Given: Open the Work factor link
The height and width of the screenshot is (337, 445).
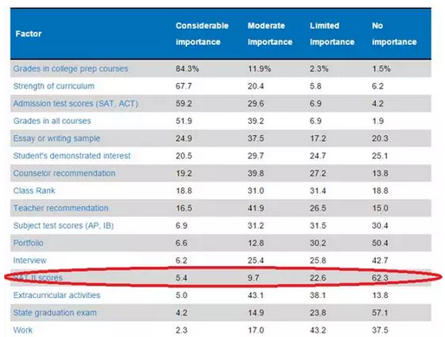Looking at the screenshot, I should click(x=23, y=330).
